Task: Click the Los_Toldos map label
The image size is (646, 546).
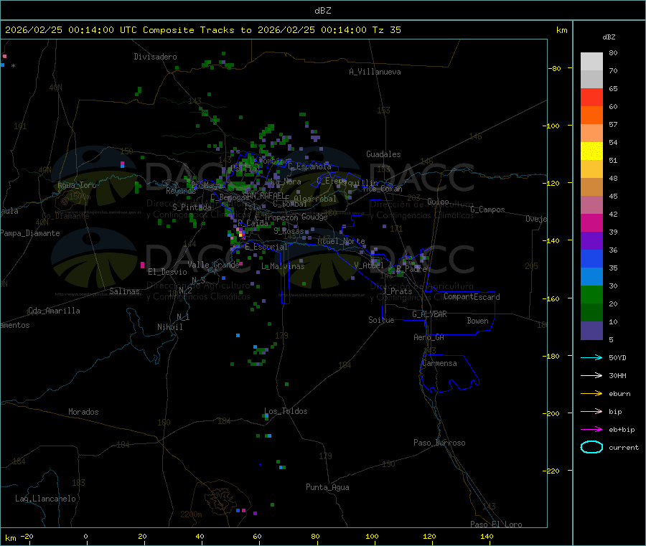Action: (x=286, y=411)
